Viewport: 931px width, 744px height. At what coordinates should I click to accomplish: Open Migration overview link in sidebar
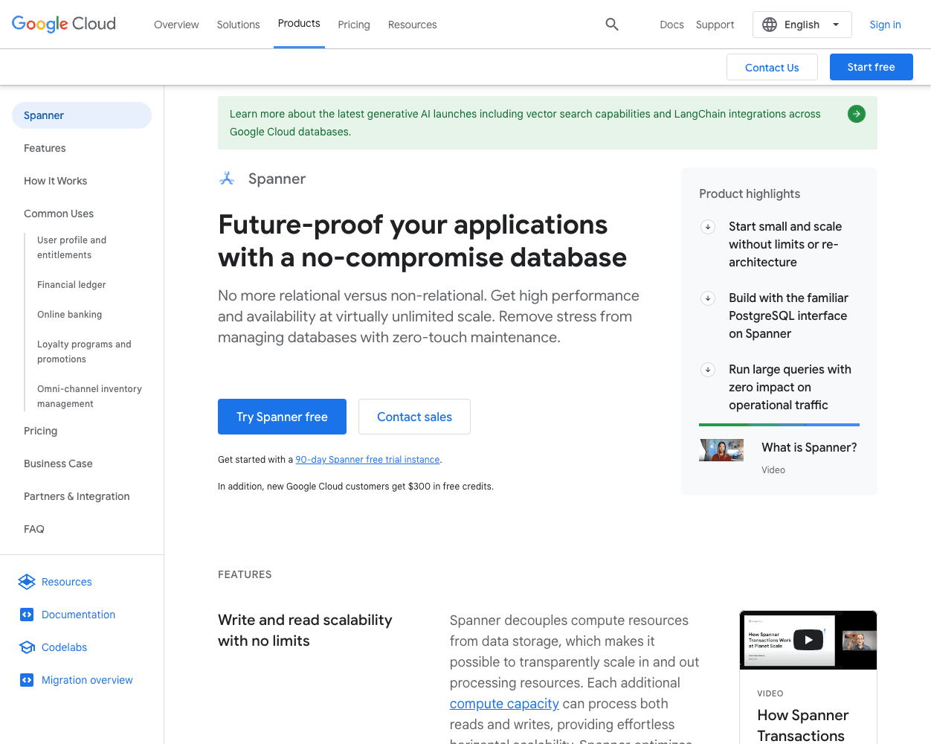(x=87, y=680)
